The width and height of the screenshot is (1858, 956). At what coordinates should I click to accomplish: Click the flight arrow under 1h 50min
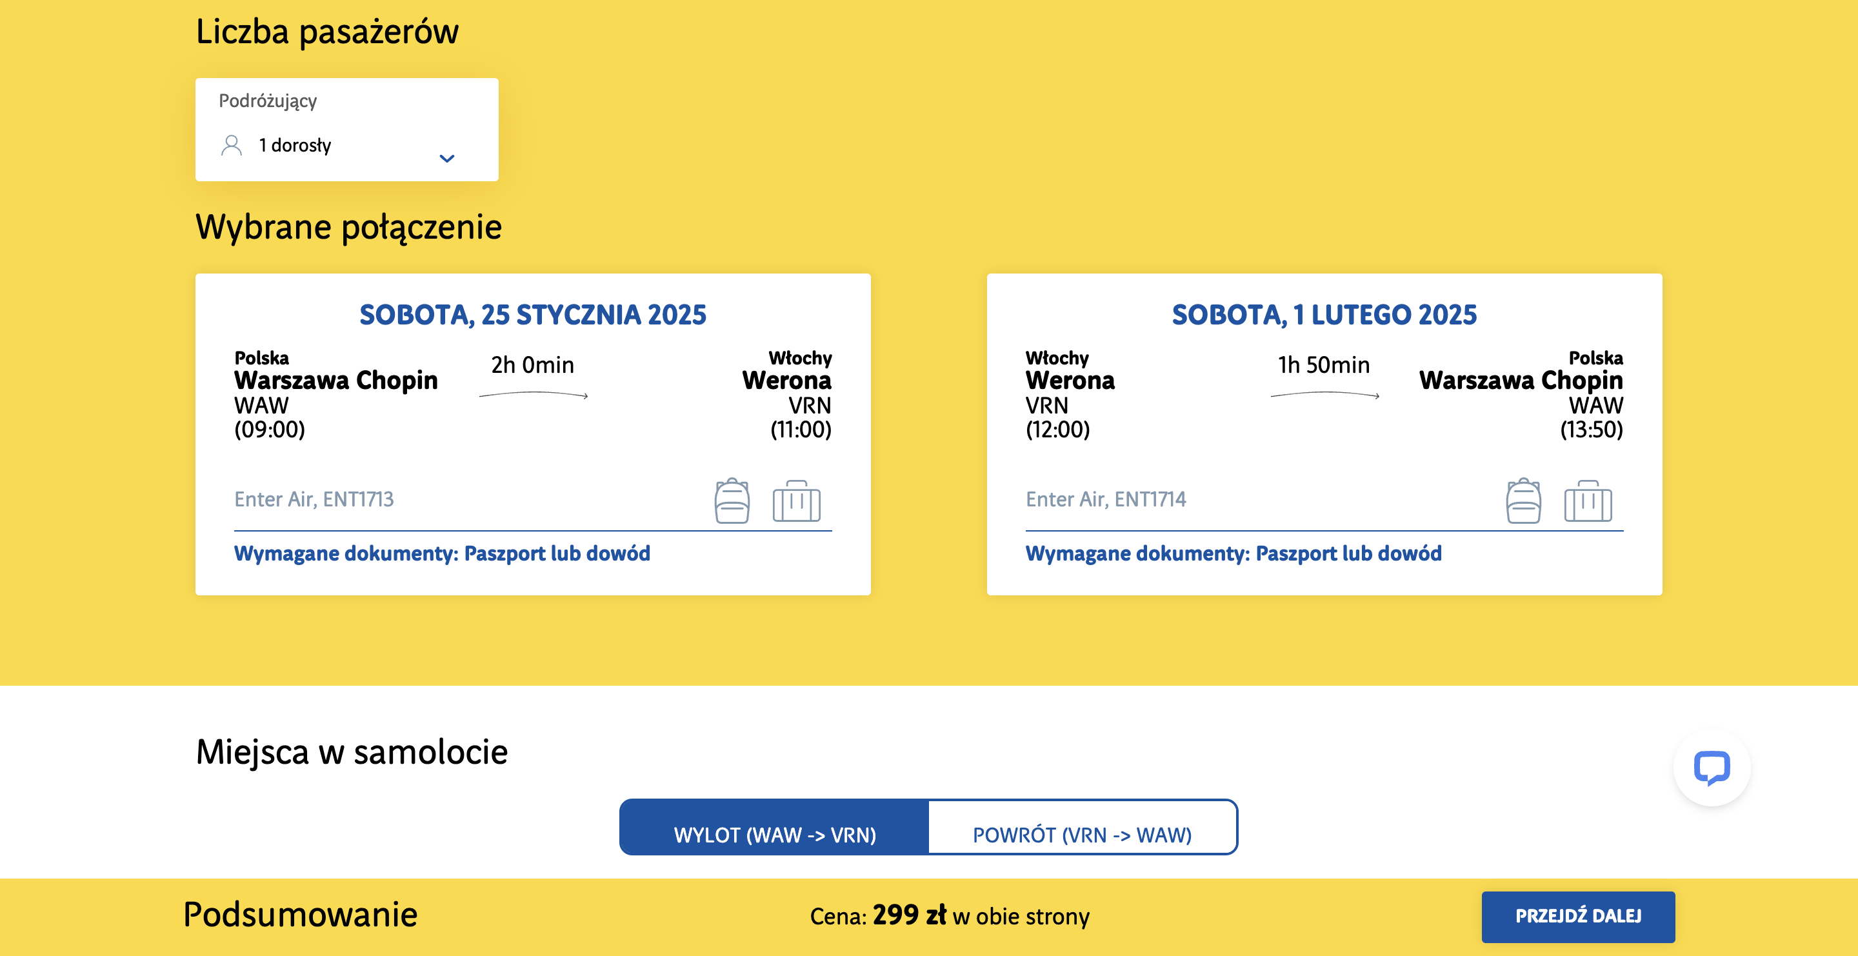pyautogui.click(x=1325, y=394)
